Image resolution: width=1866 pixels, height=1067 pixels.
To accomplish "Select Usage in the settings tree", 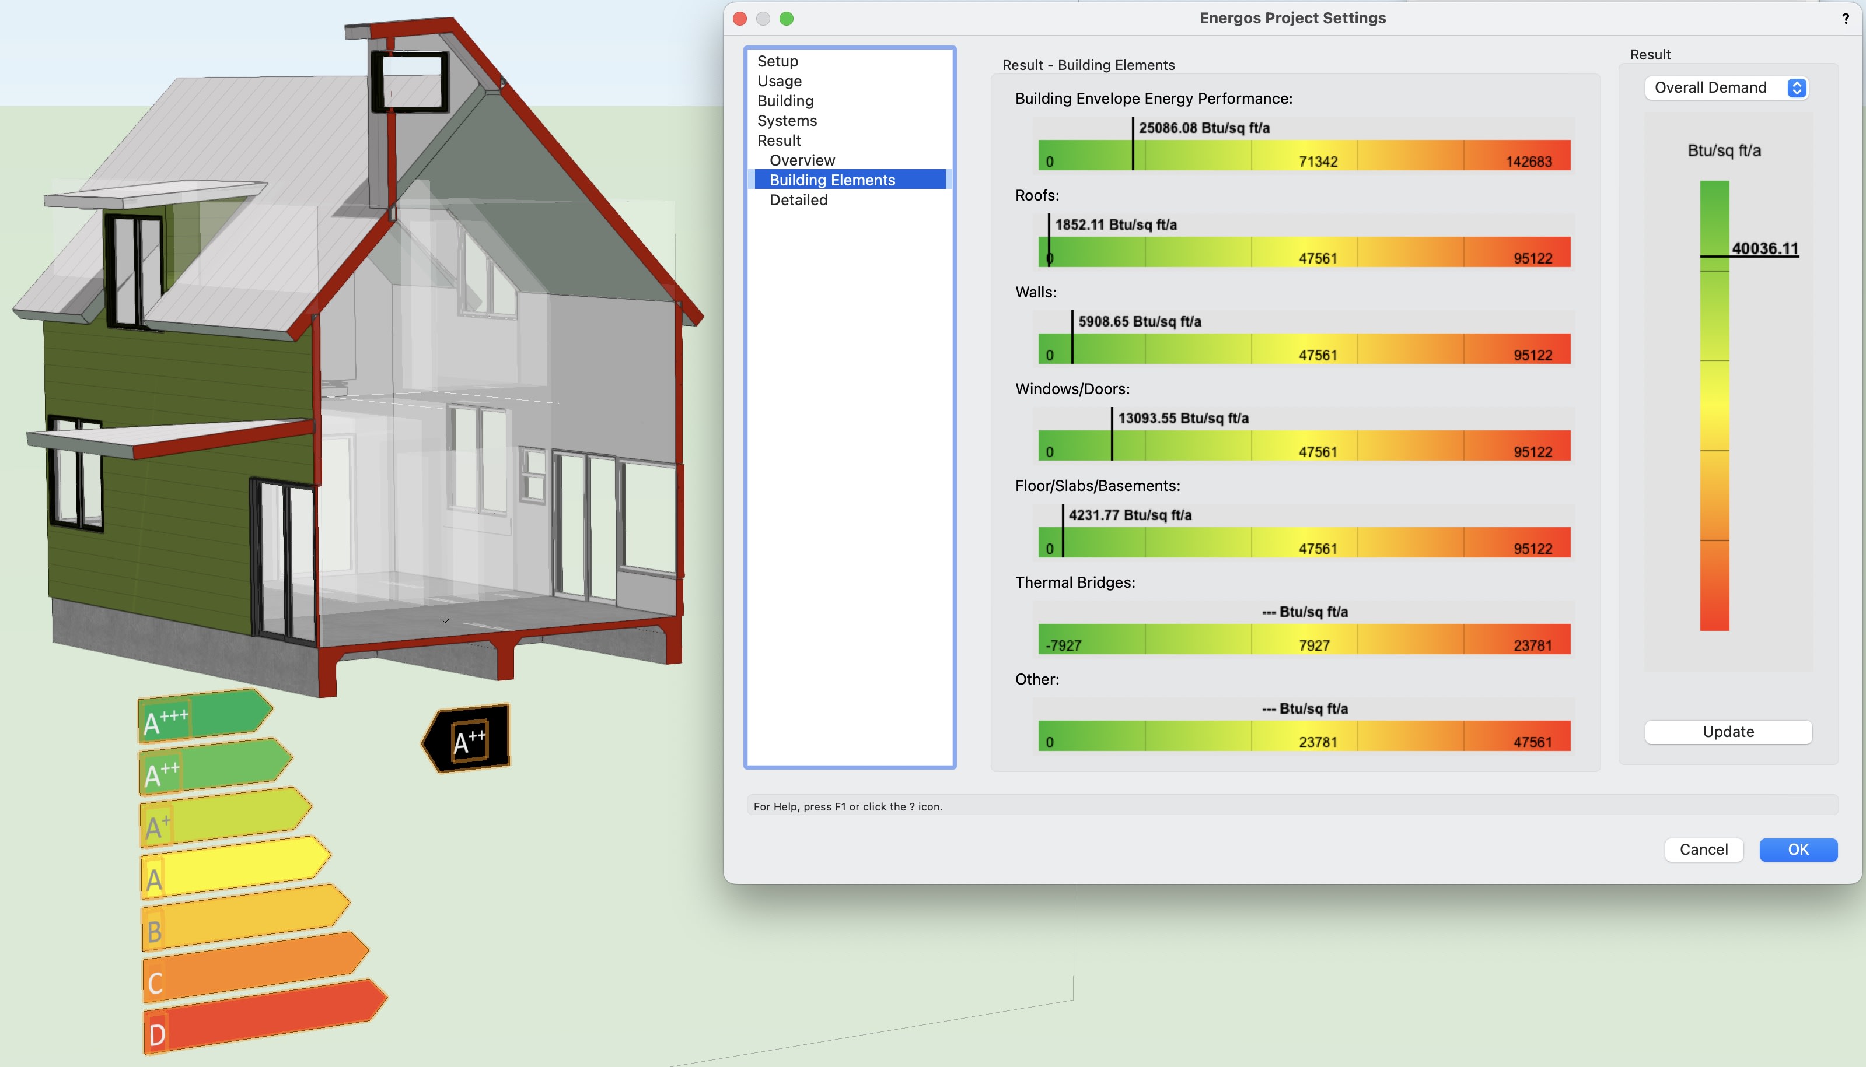I will [780, 82].
